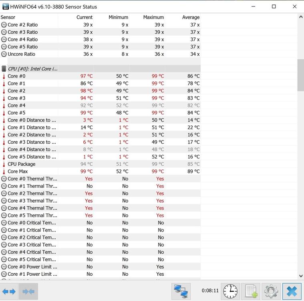This screenshot has width=304, height=301.
Task: Click the vertical scrollbar thumb
Action: pyautogui.click(x=301, y=75)
